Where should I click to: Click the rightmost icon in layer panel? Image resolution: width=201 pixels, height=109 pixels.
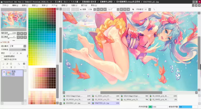click(x=24, y=64)
